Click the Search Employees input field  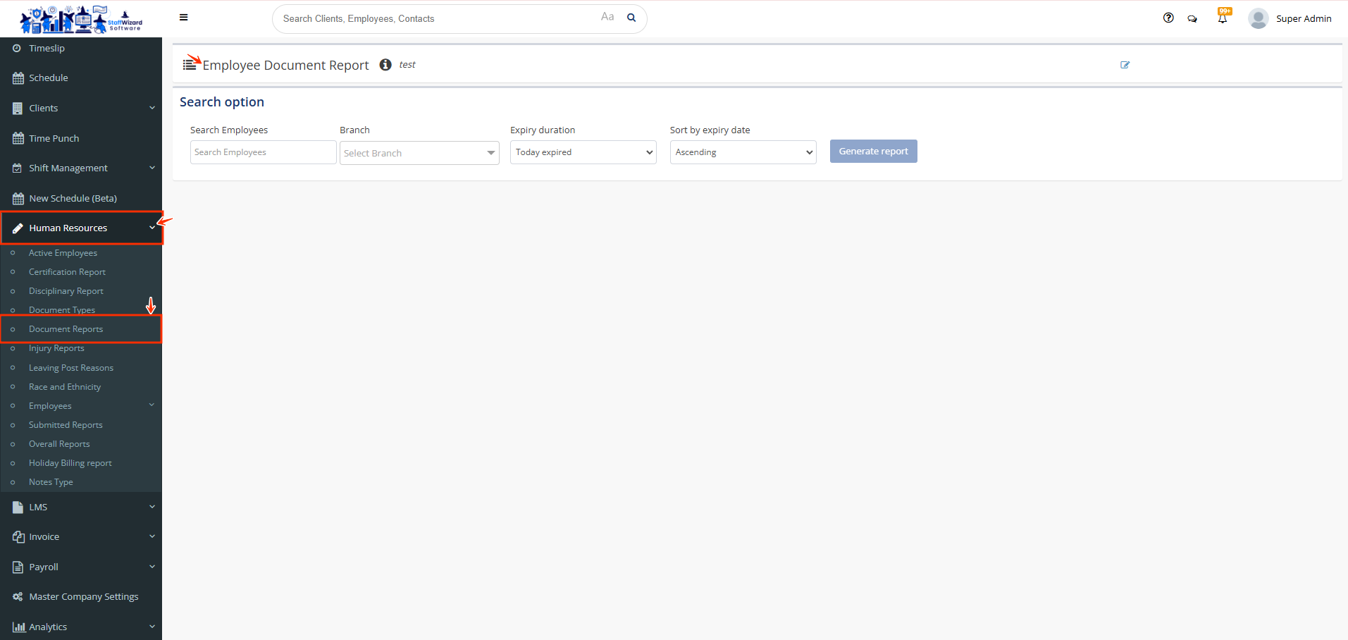click(x=263, y=152)
